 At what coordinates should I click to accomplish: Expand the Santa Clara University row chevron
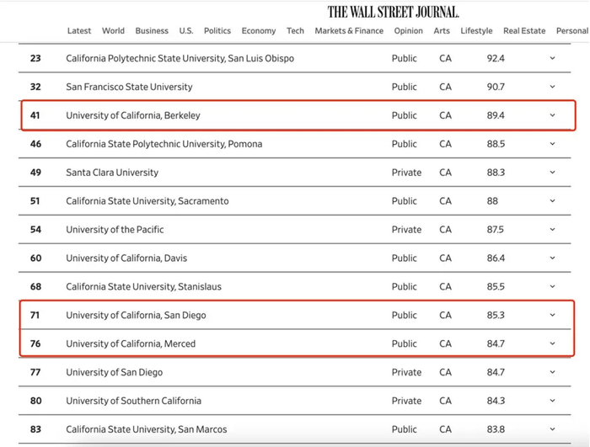552,173
